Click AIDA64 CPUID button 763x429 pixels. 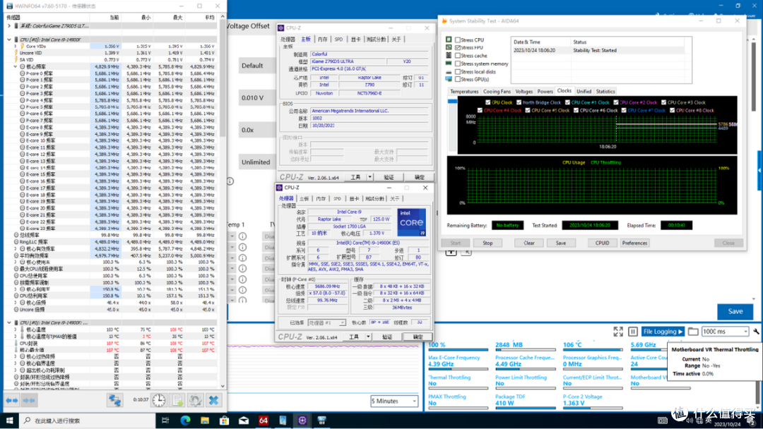click(x=602, y=243)
